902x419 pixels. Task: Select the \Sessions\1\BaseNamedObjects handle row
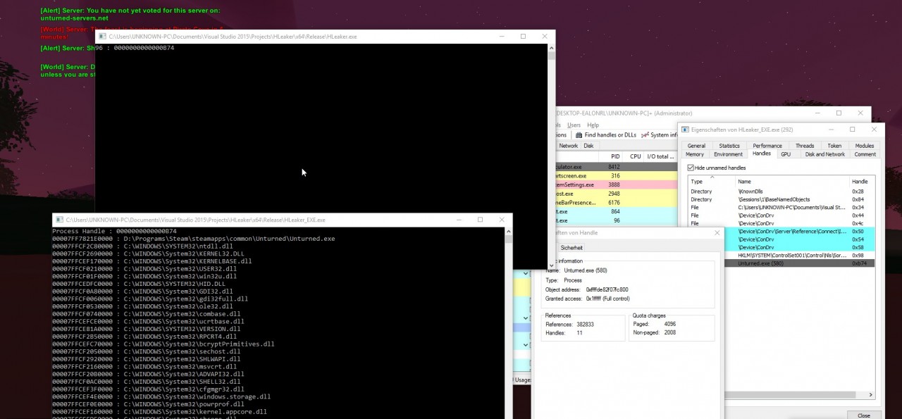(x=781, y=199)
